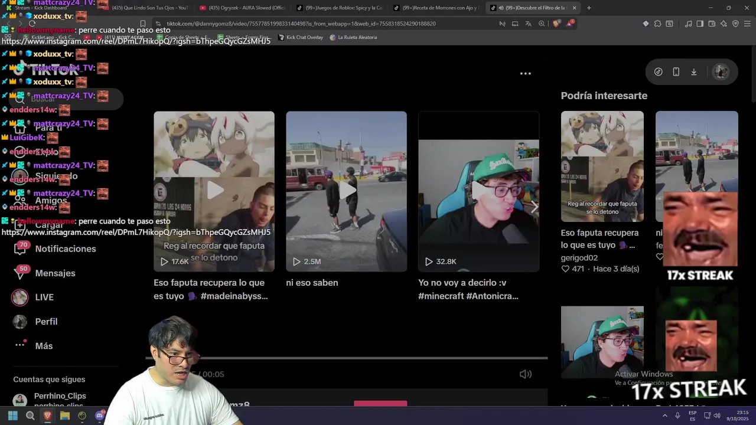This screenshot has height=425, width=756.
Task: Switch to 'Receta de Morrones con Ajo' tab
Action: coord(436,8)
